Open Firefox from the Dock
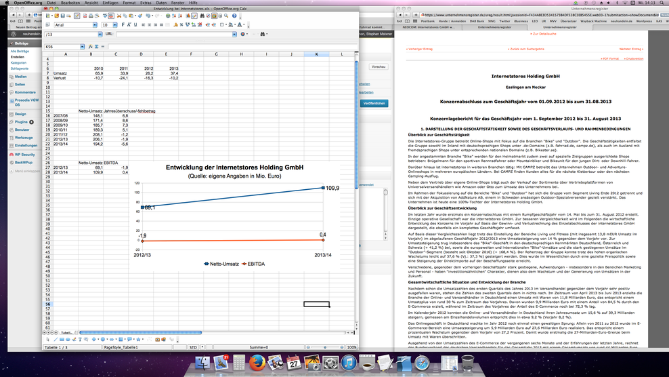The image size is (669, 377). [x=257, y=363]
